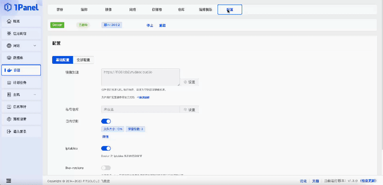The height and width of the screenshot is (185, 383).
Task: Click the 保留份数: 3 tag
Action: click(x=136, y=129)
